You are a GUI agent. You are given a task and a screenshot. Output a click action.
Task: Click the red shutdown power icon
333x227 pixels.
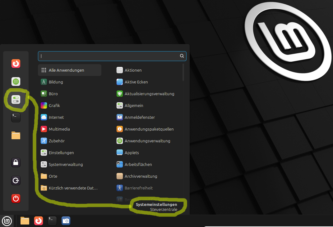pyautogui.click(x=16, y=198)
